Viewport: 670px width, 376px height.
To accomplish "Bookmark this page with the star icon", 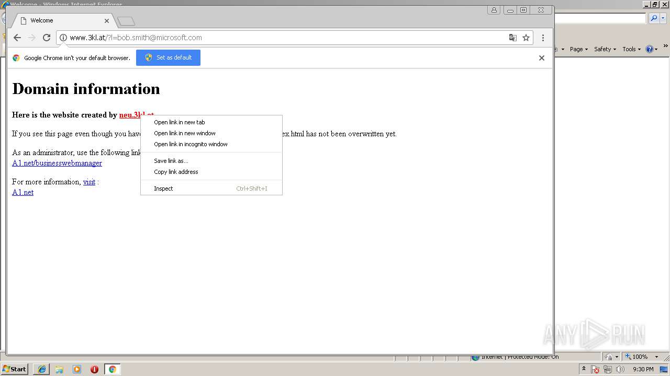I will coord(526,38).
